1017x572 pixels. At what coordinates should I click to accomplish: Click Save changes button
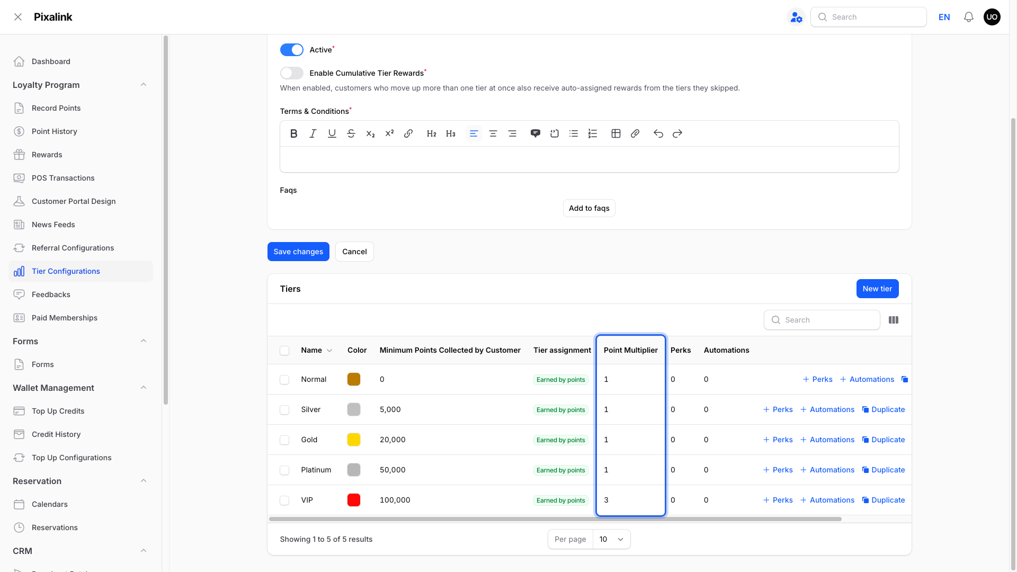tap(298, 252)
